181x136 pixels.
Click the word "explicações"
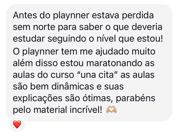click(x=38, y=99)
